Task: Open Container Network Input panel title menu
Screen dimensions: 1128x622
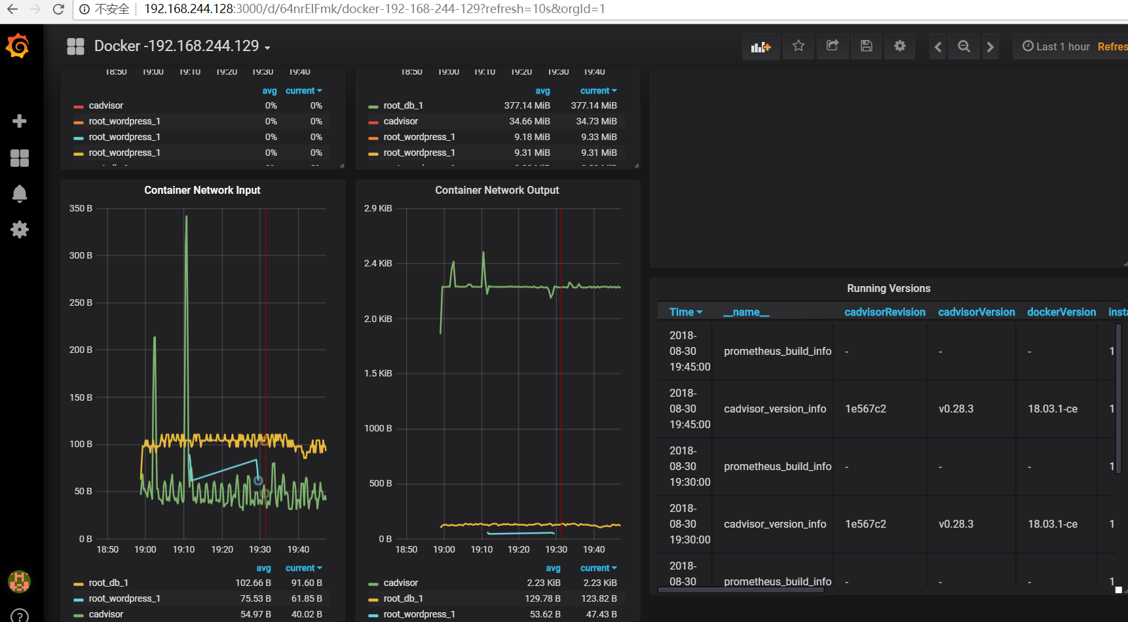Action: (202, 190)
